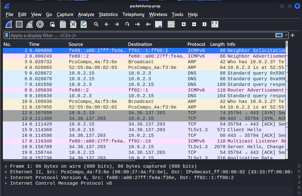Sort by the Info column header
The height and width of the screenshot is (196, 302).
pos(255,44)
